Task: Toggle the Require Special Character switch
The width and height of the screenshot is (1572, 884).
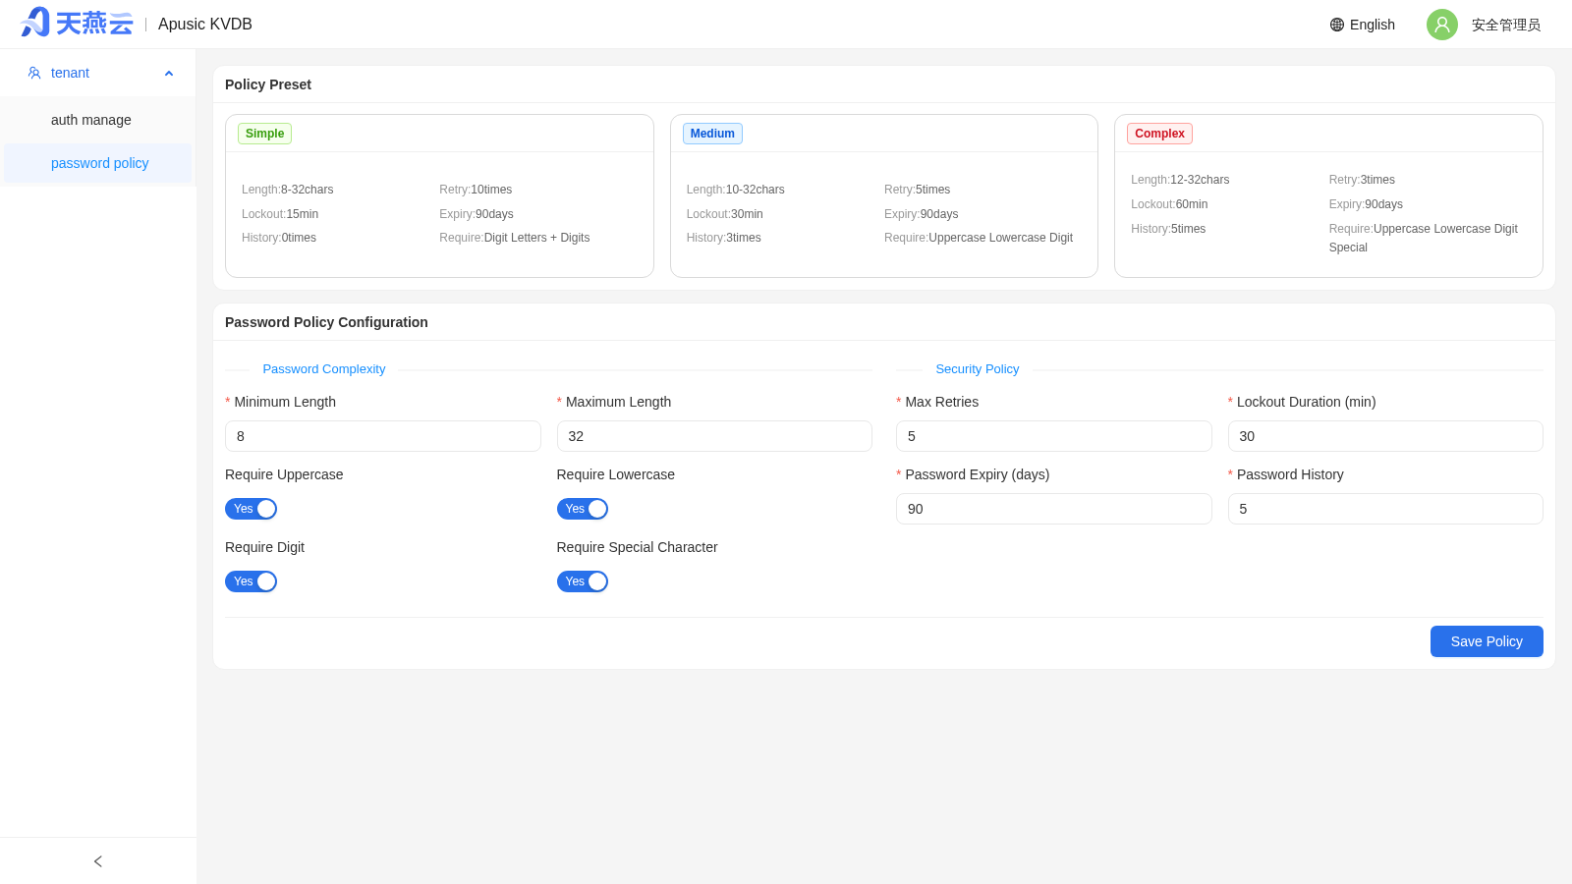Action: click(x=583, y=581)
